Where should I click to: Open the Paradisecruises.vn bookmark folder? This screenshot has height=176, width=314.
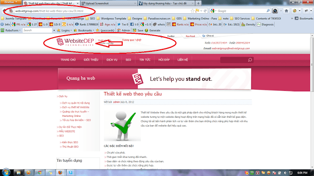157,19
